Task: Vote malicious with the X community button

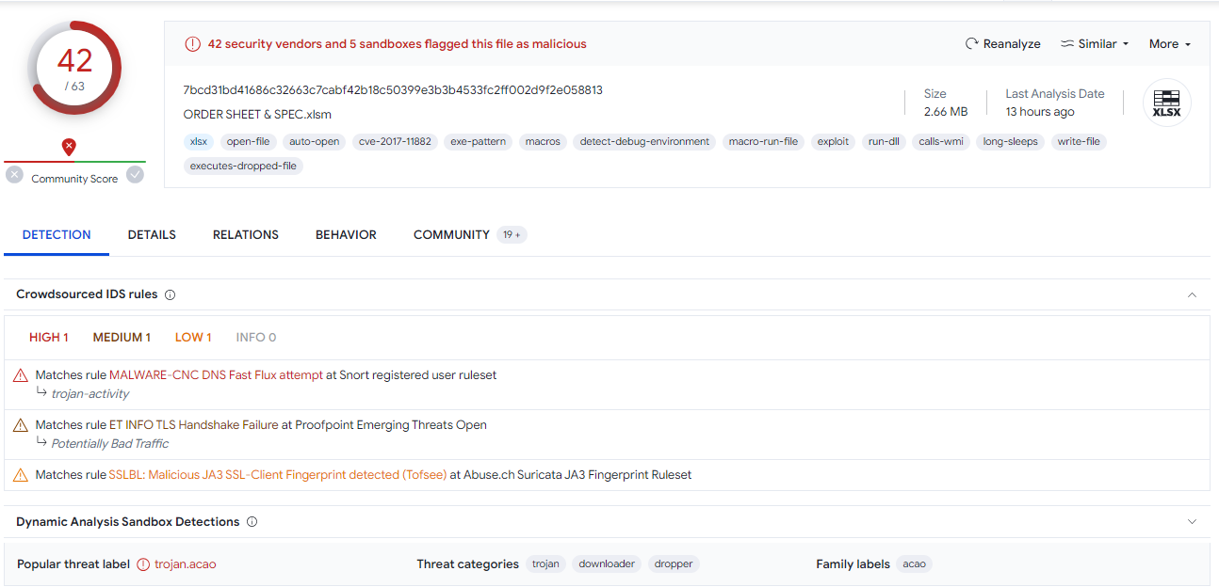Action: pos(14,174)
